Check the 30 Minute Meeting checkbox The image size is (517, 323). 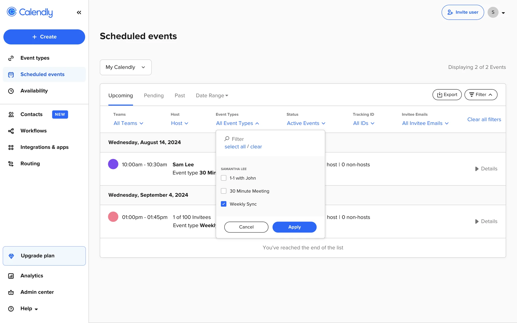(x=223, y=191)
